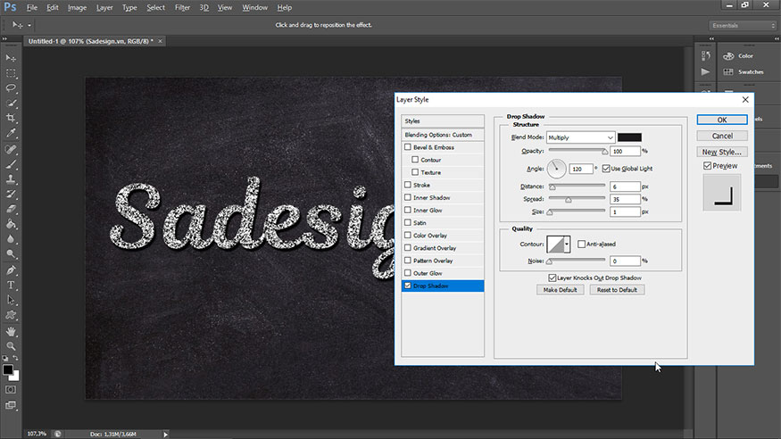
Task: Expand the status bar info arrow
Action: point(165,434)
